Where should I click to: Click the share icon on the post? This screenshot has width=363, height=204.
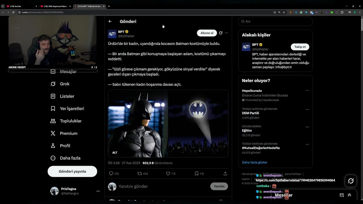pyautogui.click(x=225, y=173)
